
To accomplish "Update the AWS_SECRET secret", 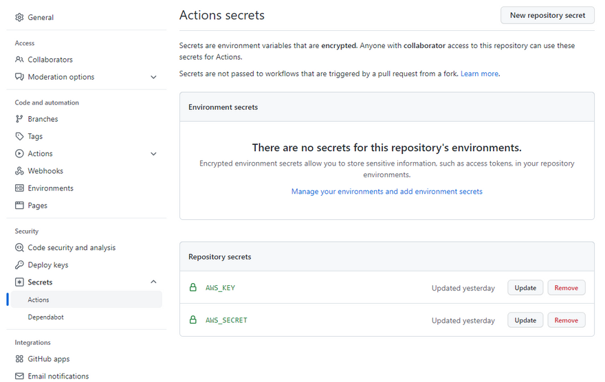I will point(525,320).
